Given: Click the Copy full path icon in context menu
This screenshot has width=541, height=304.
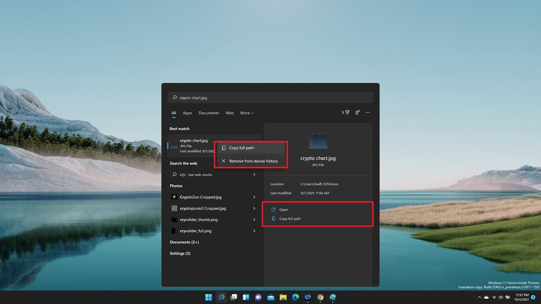Looking at the screenshot, I should click(223, 147).
